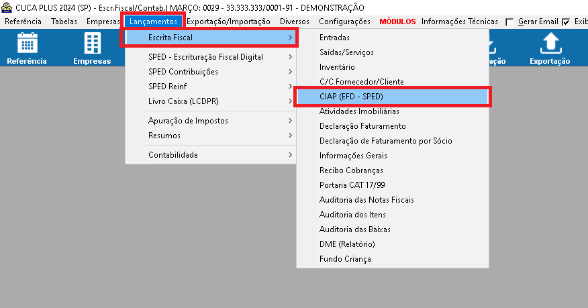Expand the Escrita Fiscal submenu arrow
The image size is (588, 308).
pyautogui.click(x=290, y=38)
